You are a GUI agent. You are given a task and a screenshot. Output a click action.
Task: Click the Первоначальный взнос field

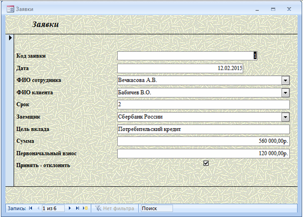pyautogui.click(x=203, y=153)
